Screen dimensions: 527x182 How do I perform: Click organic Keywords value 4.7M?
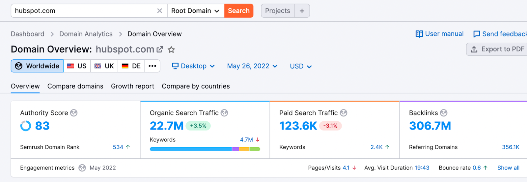click(246, 140)
